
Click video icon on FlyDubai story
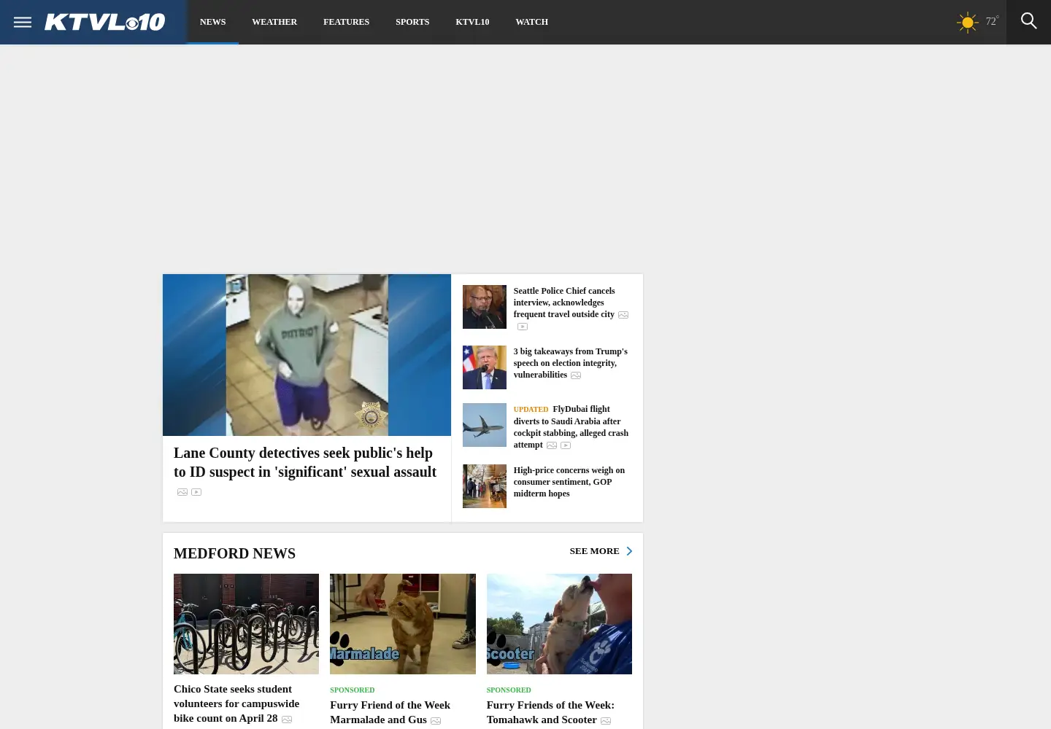(566, 445)
